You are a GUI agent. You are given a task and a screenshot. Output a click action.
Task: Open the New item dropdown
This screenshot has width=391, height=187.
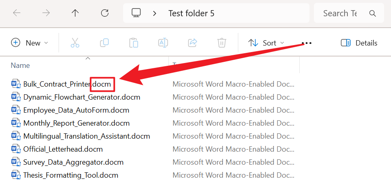(30, 43)
